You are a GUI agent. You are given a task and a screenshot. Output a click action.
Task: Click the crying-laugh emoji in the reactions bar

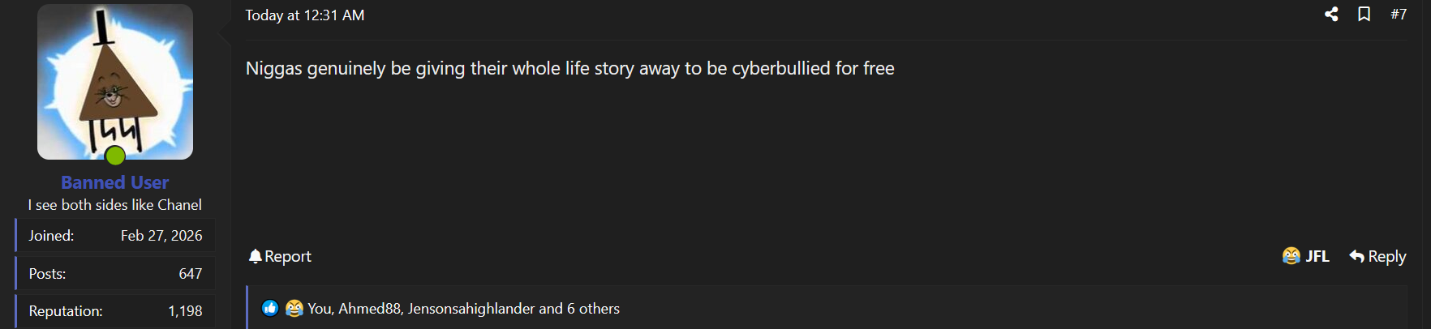pos(294,308)
